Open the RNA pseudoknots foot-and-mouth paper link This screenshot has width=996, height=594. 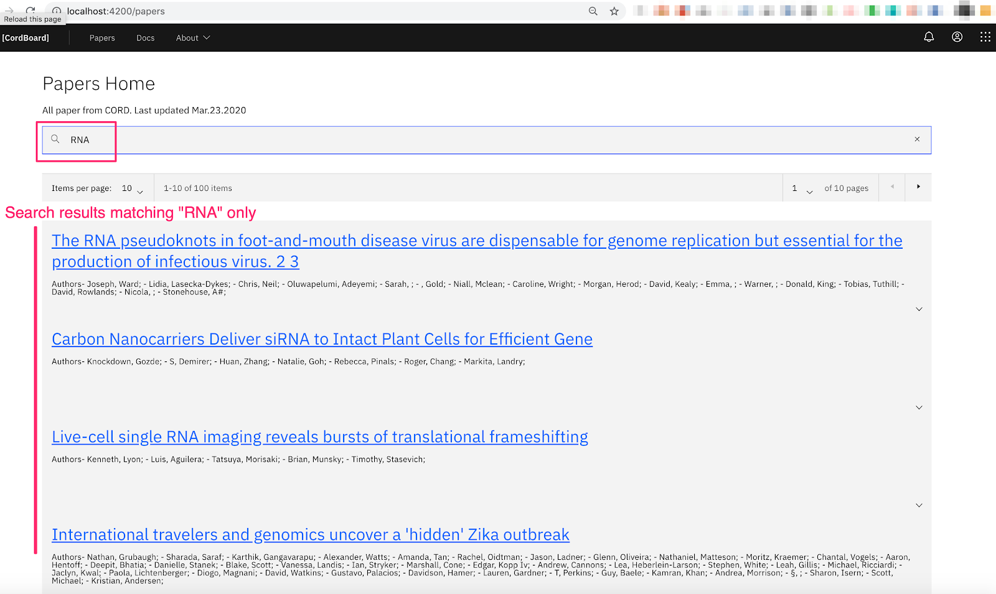[477, 251]
